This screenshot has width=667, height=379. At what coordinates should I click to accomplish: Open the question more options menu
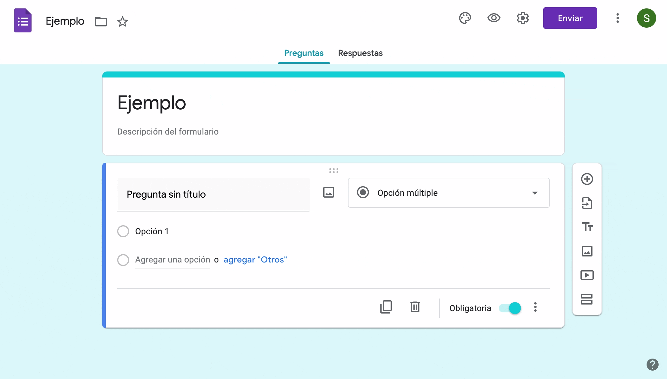(535, 307)
